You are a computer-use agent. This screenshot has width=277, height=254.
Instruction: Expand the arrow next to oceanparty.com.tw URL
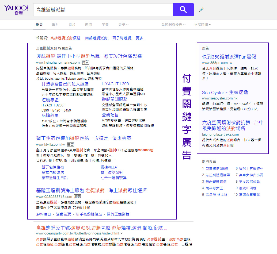point(121,233)
